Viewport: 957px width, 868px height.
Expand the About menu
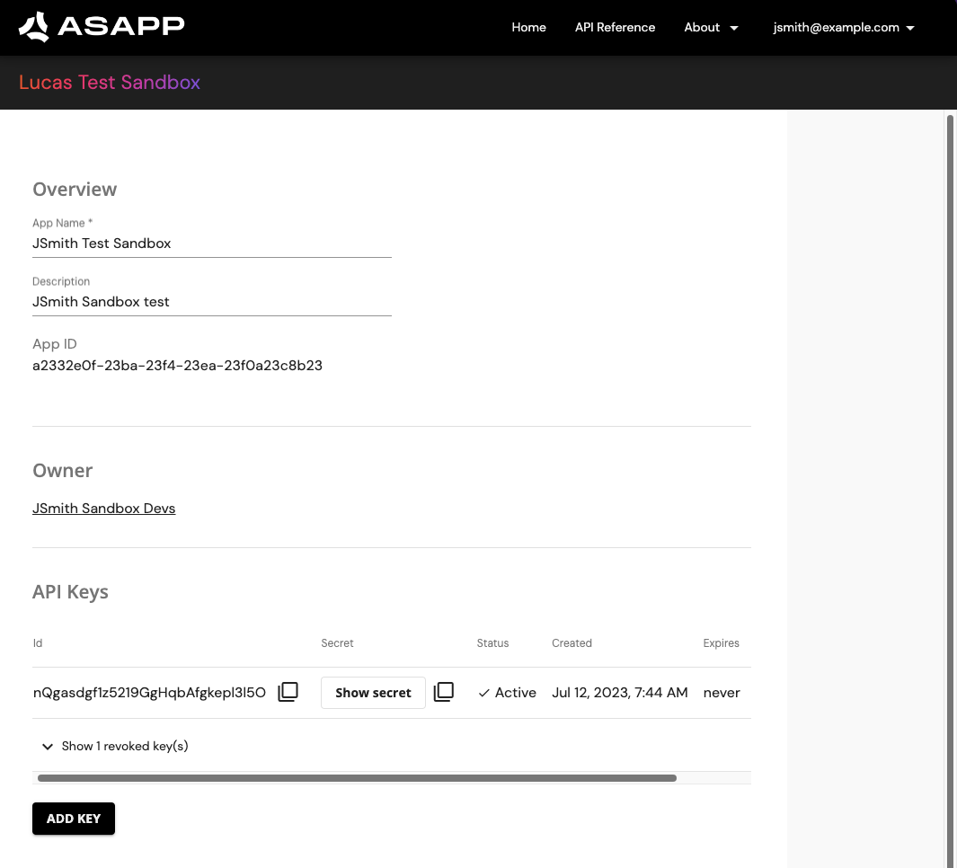pyautogui.click(x=711, y=28)
